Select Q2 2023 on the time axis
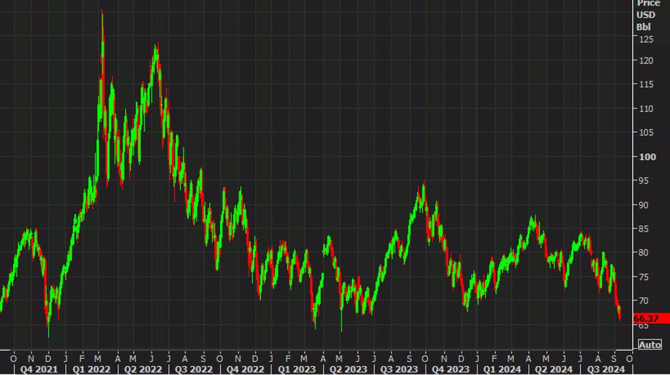Image resolution: width=670 pixels, height=375 pixels. (348, 369)
